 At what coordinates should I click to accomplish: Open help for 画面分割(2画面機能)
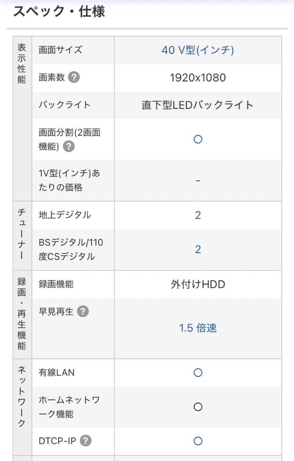pos(70,147)
